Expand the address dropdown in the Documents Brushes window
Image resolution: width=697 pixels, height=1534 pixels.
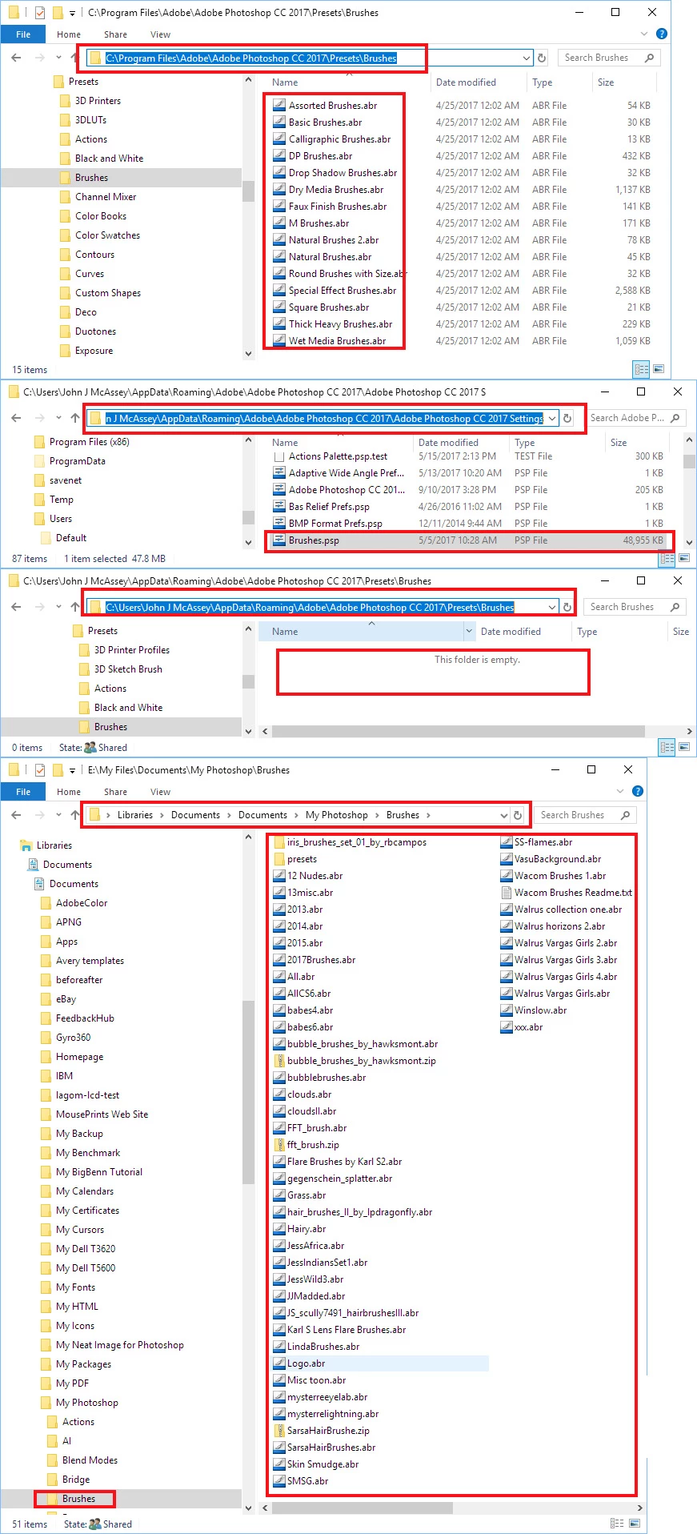coord(503,815)
